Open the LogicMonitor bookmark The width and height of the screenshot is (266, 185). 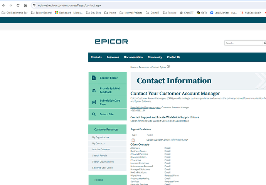coord(224,13)
